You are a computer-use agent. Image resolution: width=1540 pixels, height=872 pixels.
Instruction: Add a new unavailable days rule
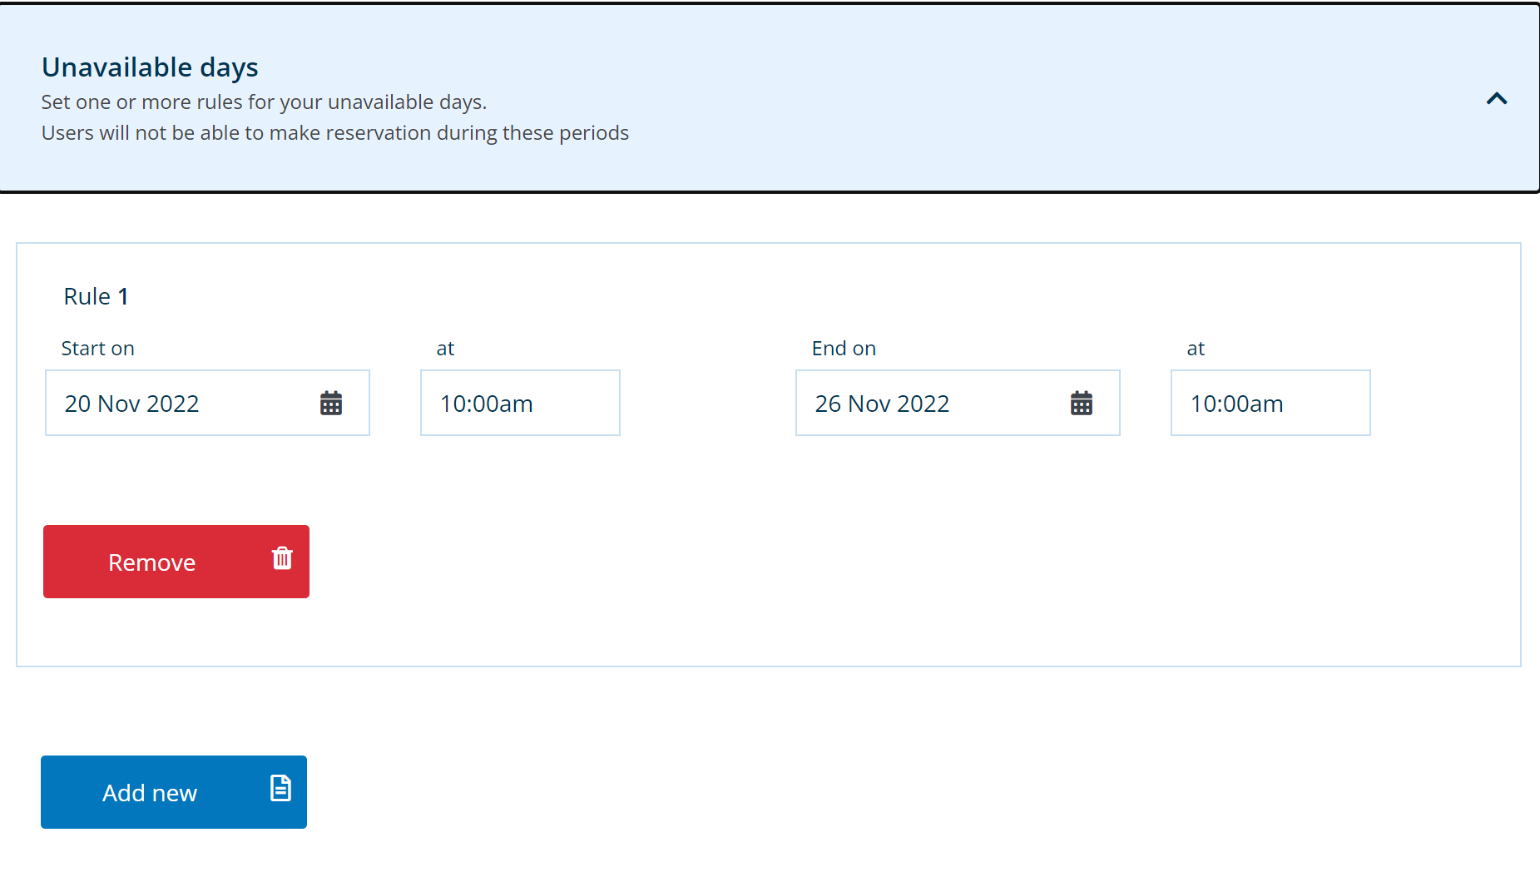tap(174, 792)
